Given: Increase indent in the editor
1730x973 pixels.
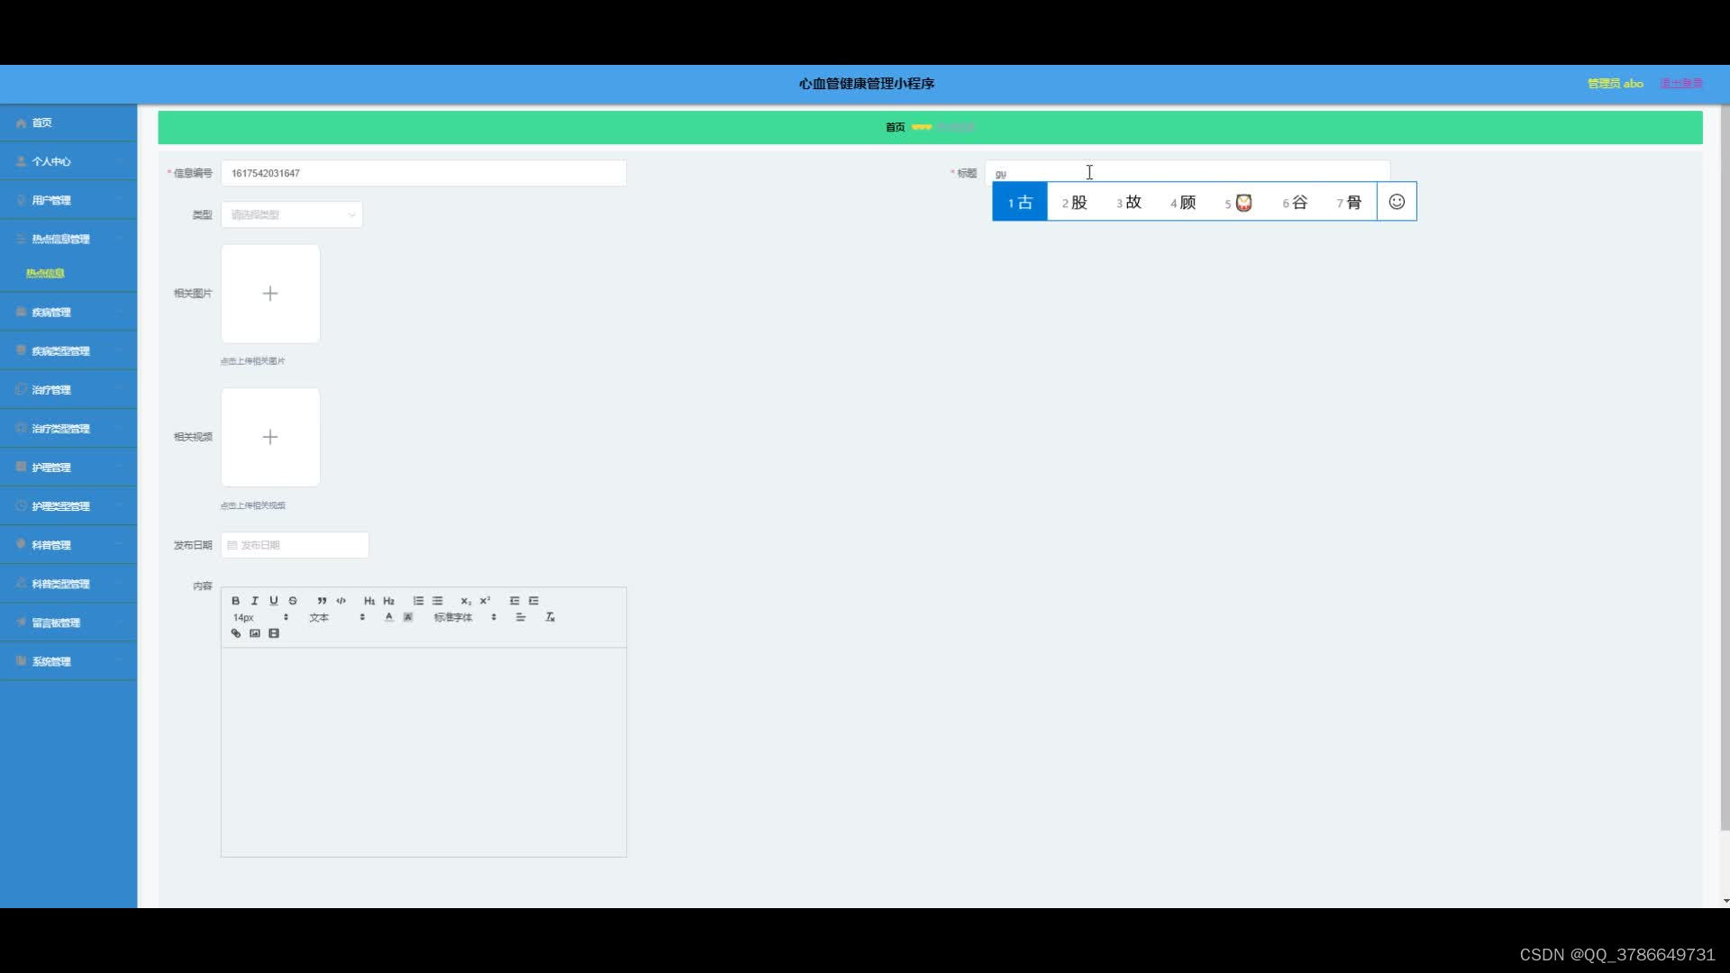Looking at the screenshot, I should 533,601.
